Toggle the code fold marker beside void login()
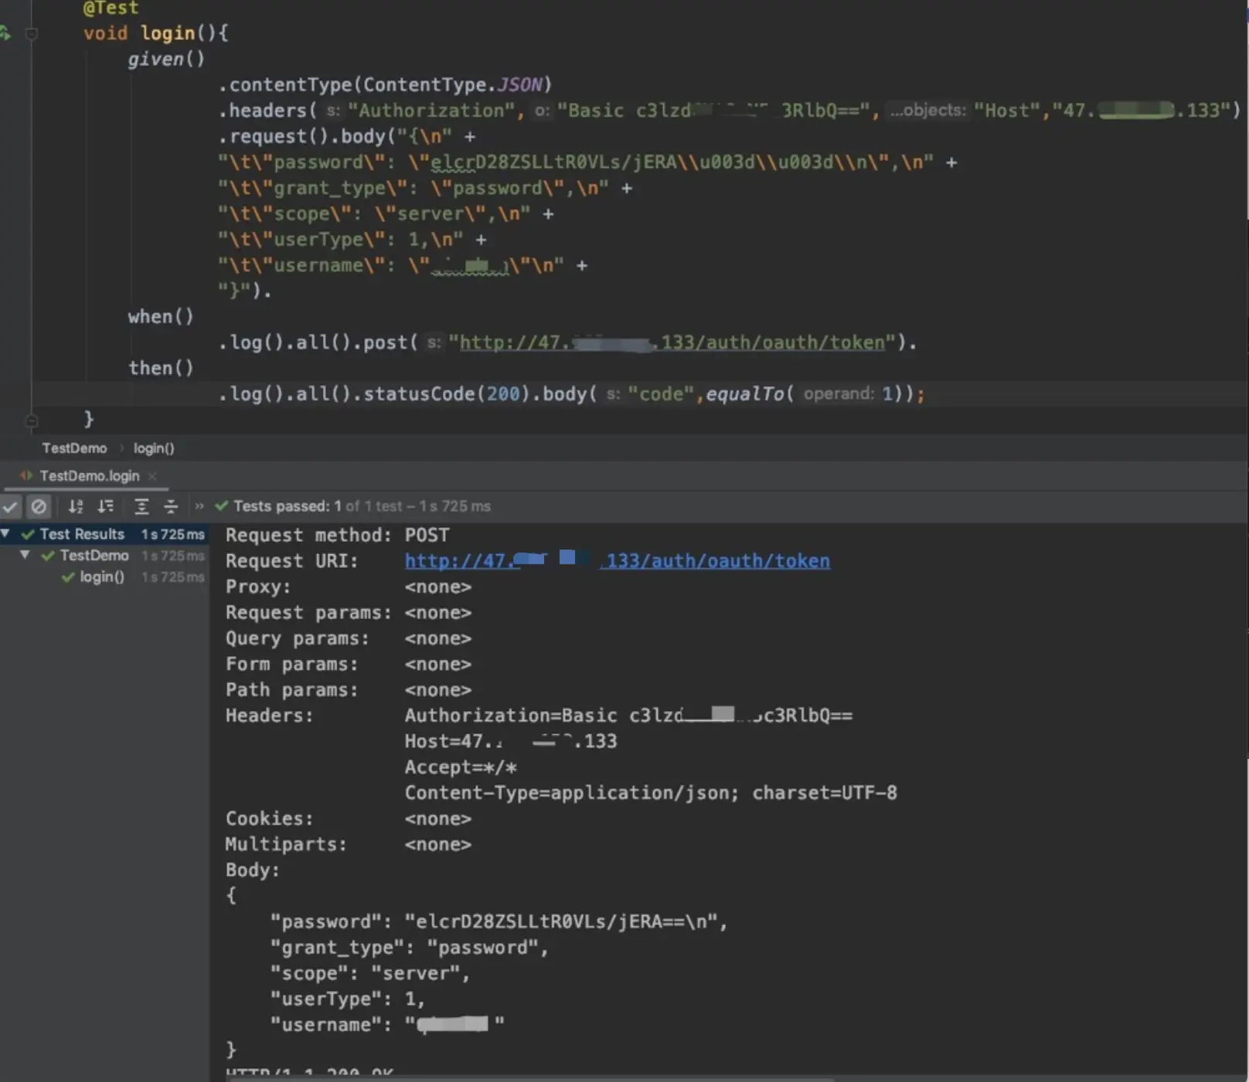Viewport: 1249px width, 1082px height. (31, 34)
